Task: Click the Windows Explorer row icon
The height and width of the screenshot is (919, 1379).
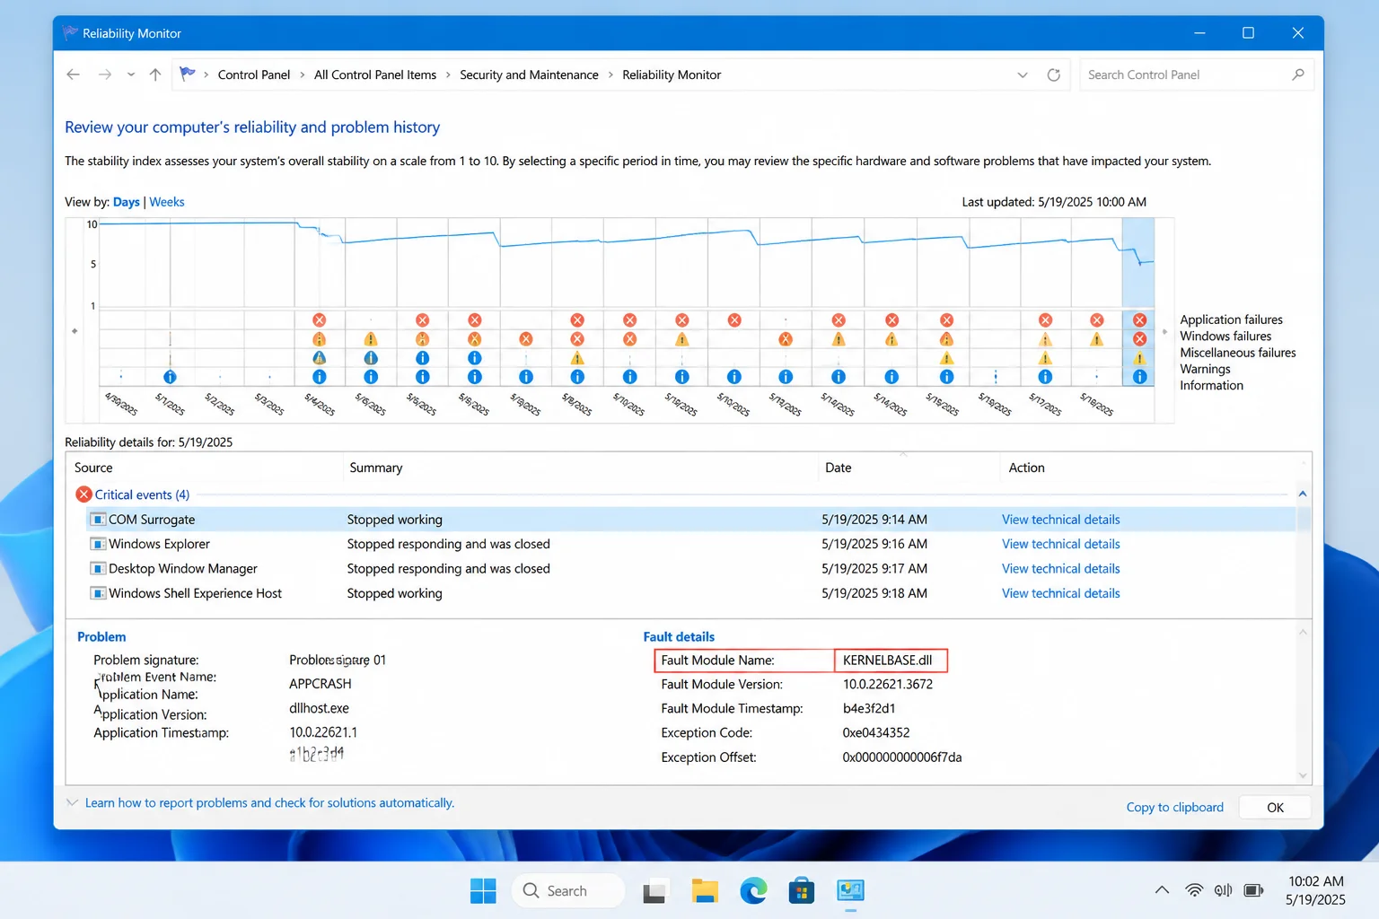Action: pyautogui.click(x=98, y=544)
